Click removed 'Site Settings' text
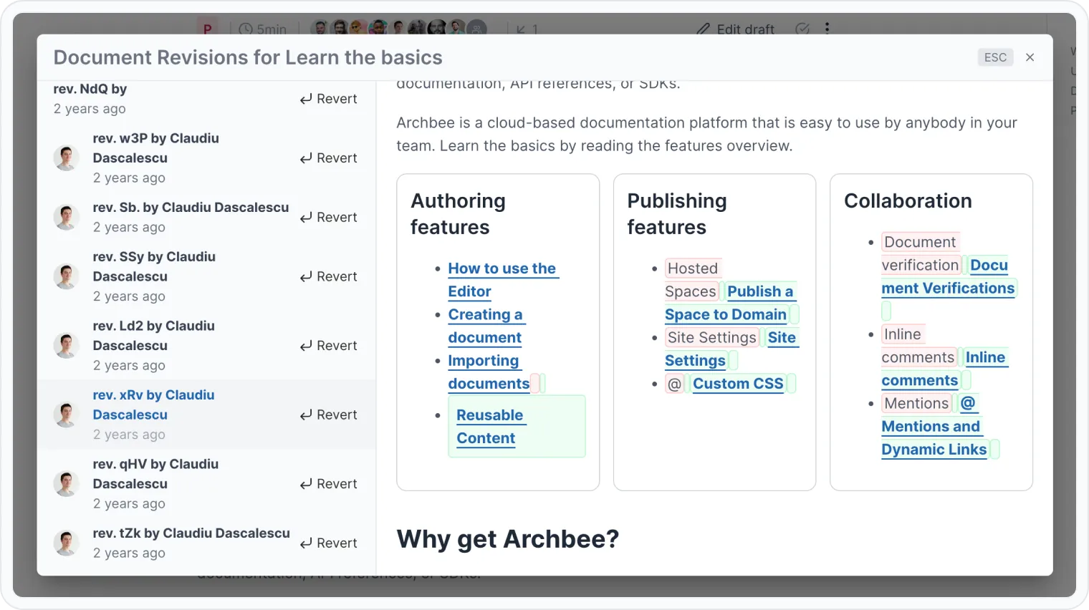 [x=712, y=337]
